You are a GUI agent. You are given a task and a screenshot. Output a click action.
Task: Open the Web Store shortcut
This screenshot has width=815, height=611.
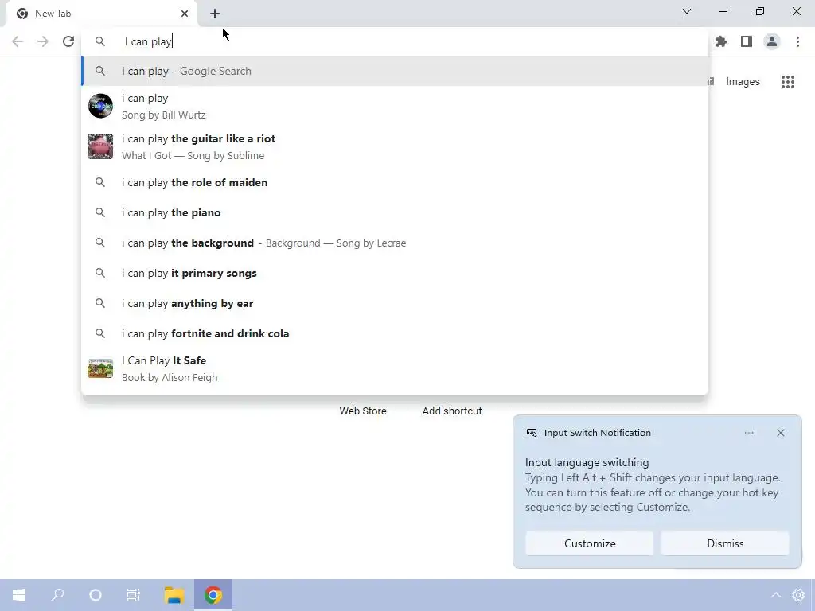[363, 411]
